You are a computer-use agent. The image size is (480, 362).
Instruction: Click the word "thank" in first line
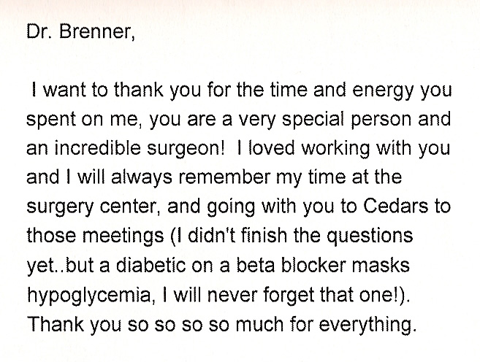click(x=139, y=90)
